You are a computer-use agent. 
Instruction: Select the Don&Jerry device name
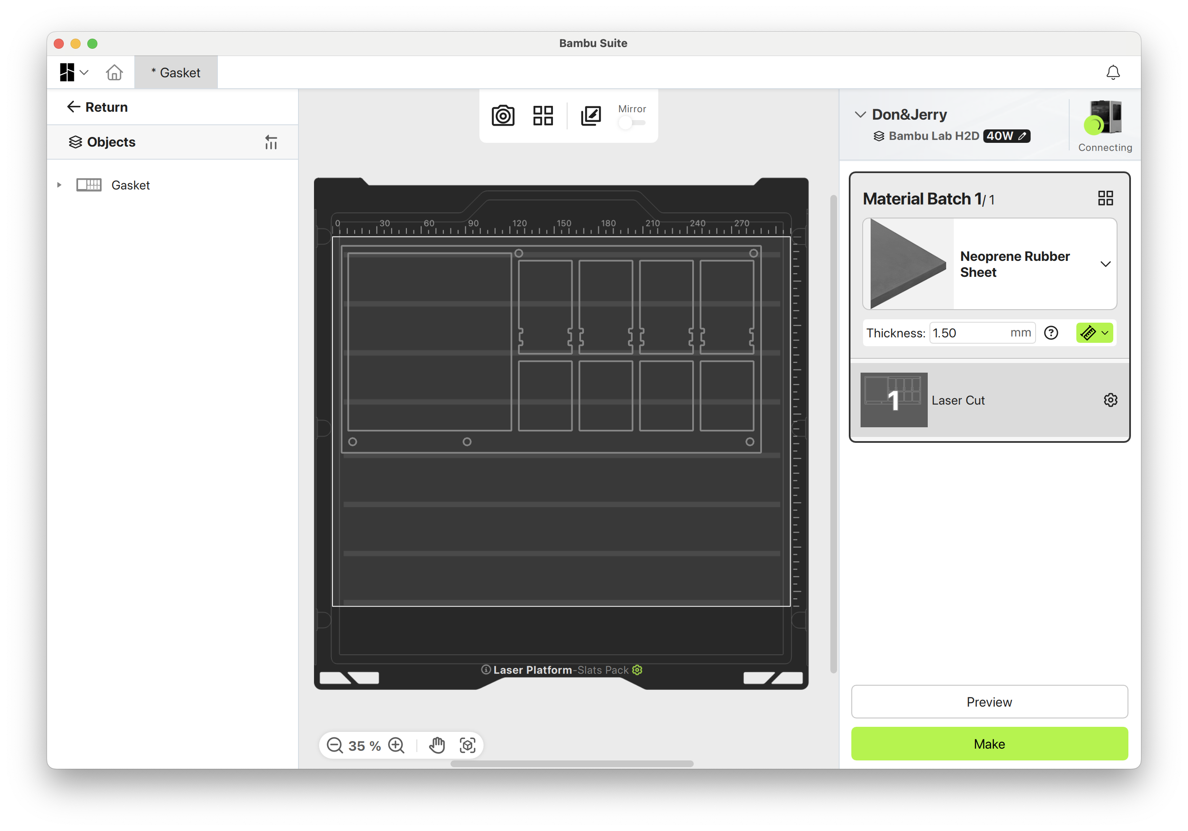click(x=909, y=114)
